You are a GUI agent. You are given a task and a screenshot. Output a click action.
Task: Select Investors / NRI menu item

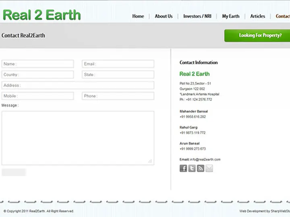click(x=197, y=16)
